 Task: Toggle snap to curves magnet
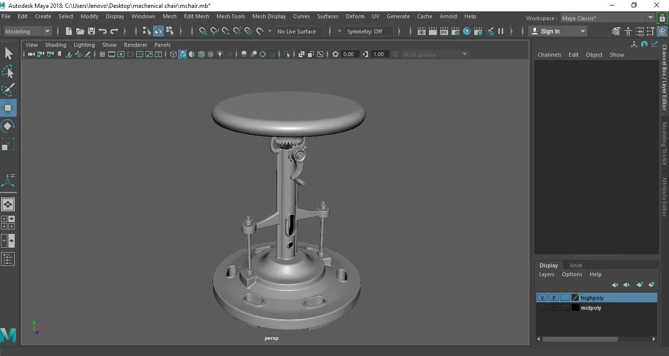point(214,31)
